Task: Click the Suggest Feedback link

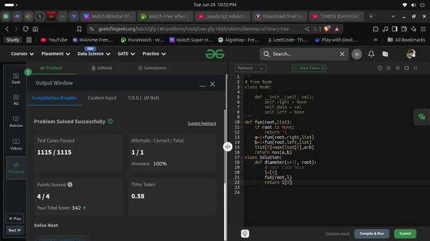Action: 202,124
